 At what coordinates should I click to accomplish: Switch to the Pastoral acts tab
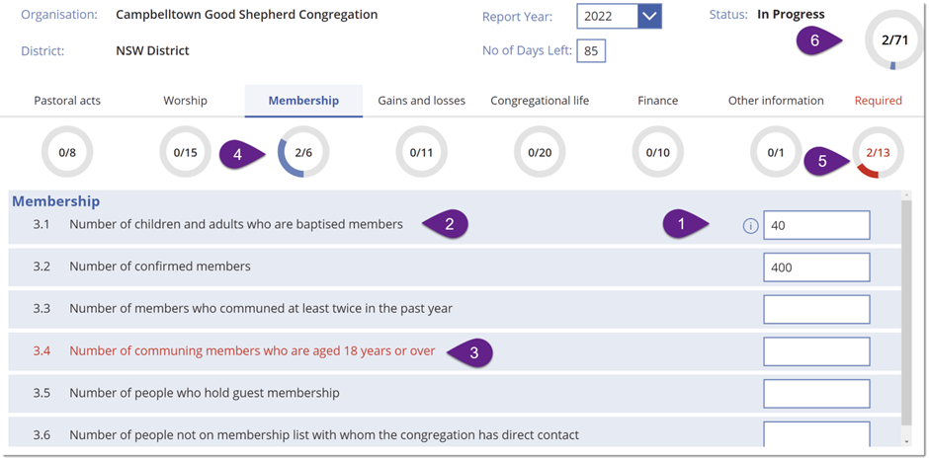tap(67, 101)
